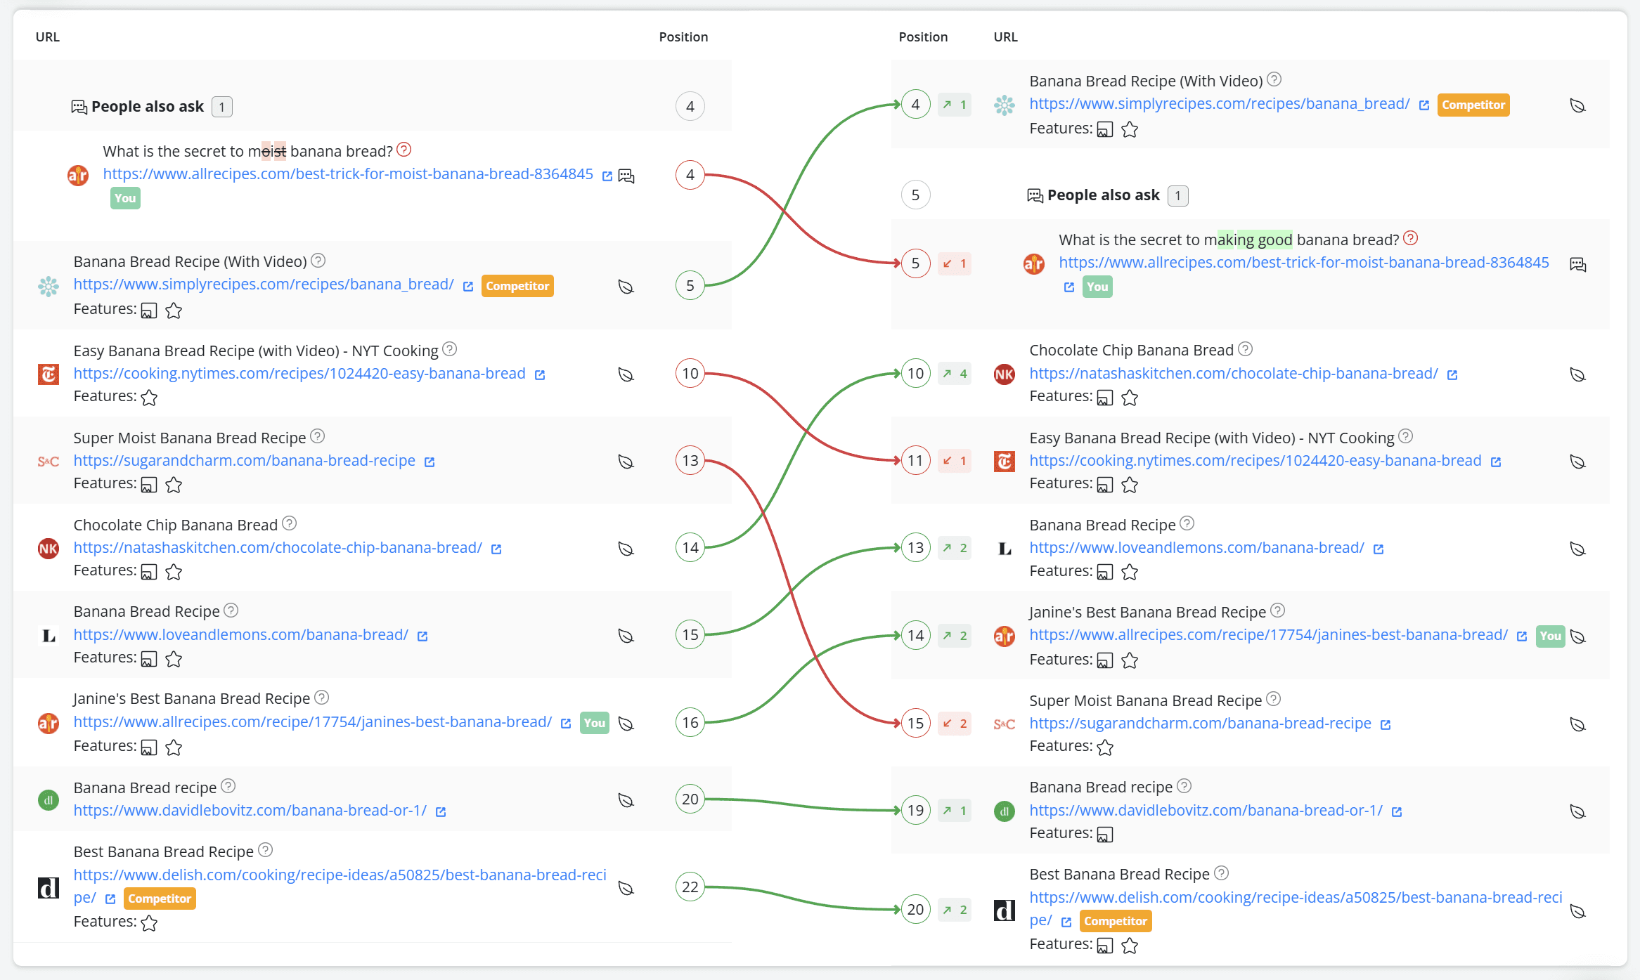Click leaf icon in left natashaskitchen row
Viewport: 1640px width, 980px height.
(x=626, y=549)
